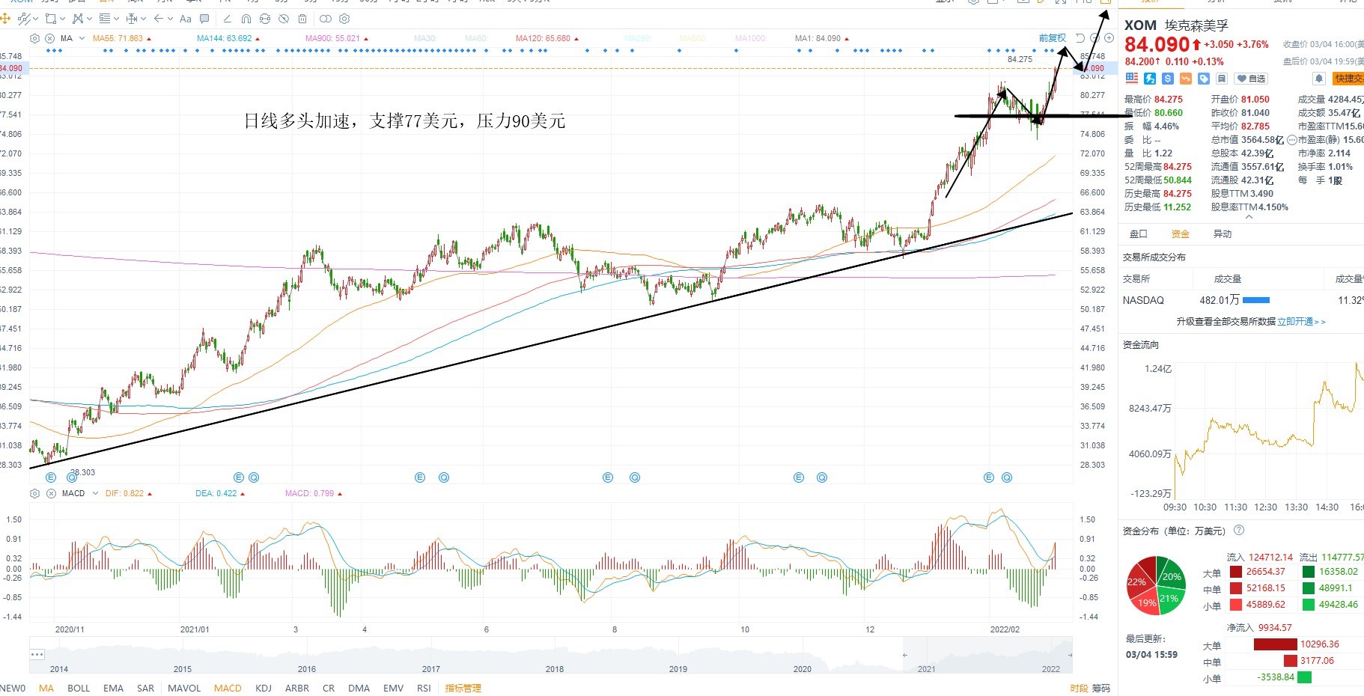Expand the MACD indicator type dropdown
The image size is (1364, 696).
95,493
